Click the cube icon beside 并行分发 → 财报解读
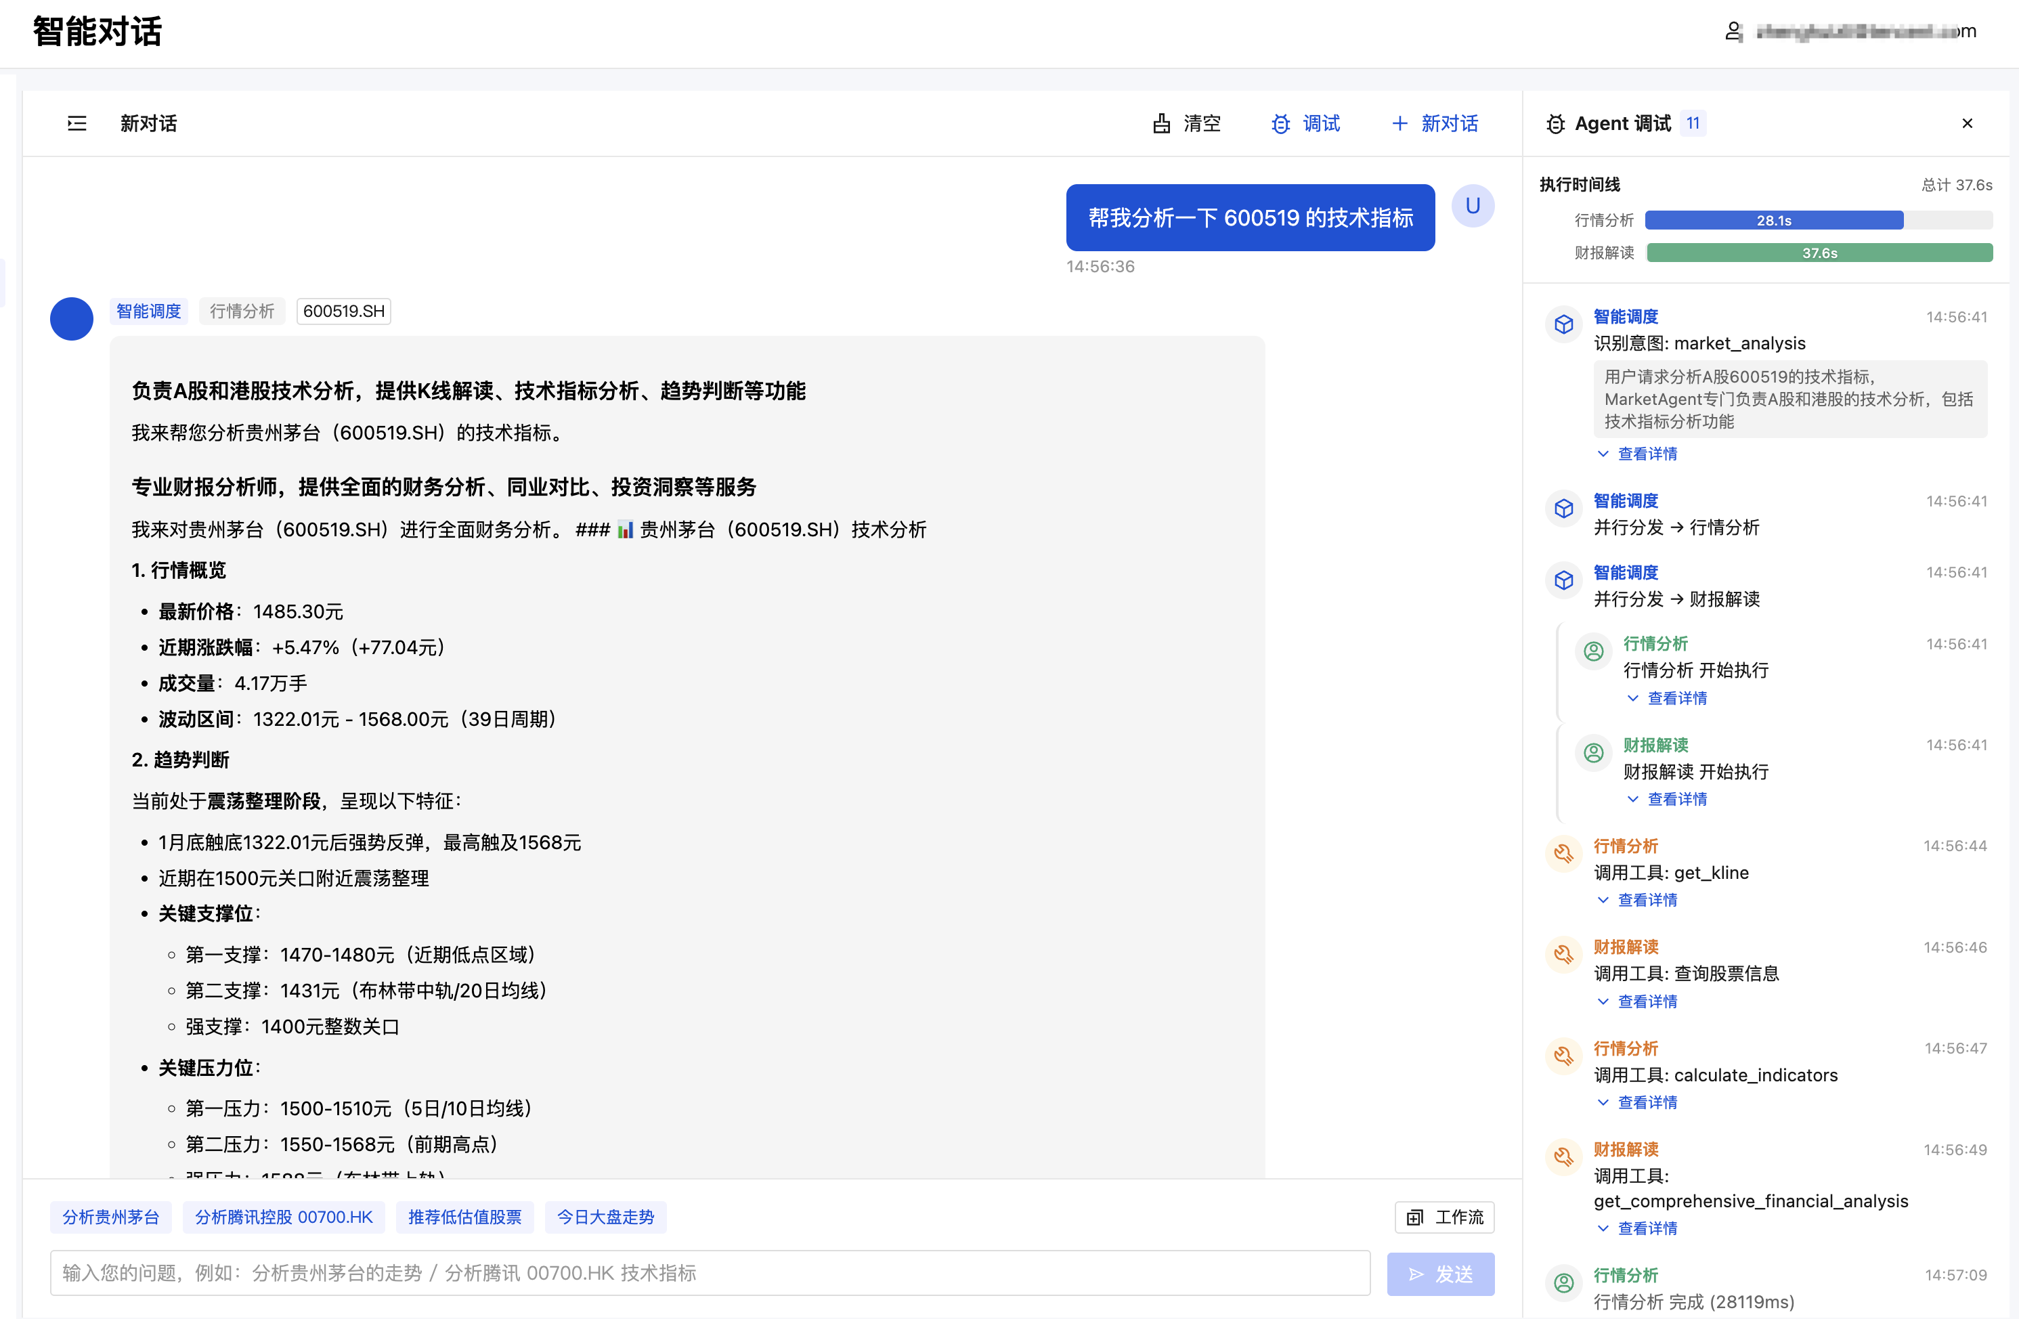This screenshot has height=1319, width=2019. pos(1563,580)
